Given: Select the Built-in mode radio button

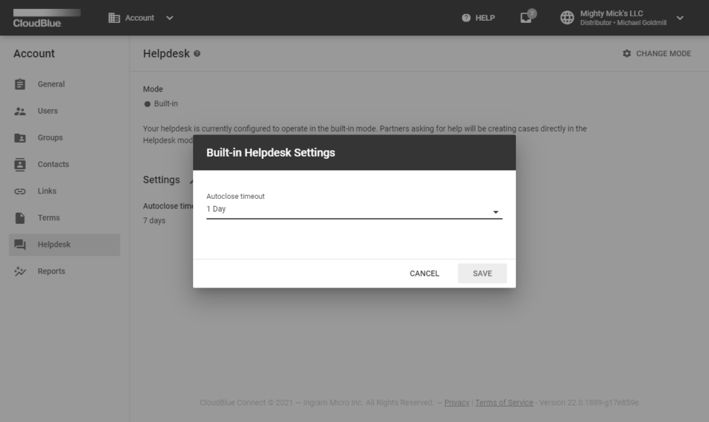Looking at the screenshot, I should tap(147, 103).
